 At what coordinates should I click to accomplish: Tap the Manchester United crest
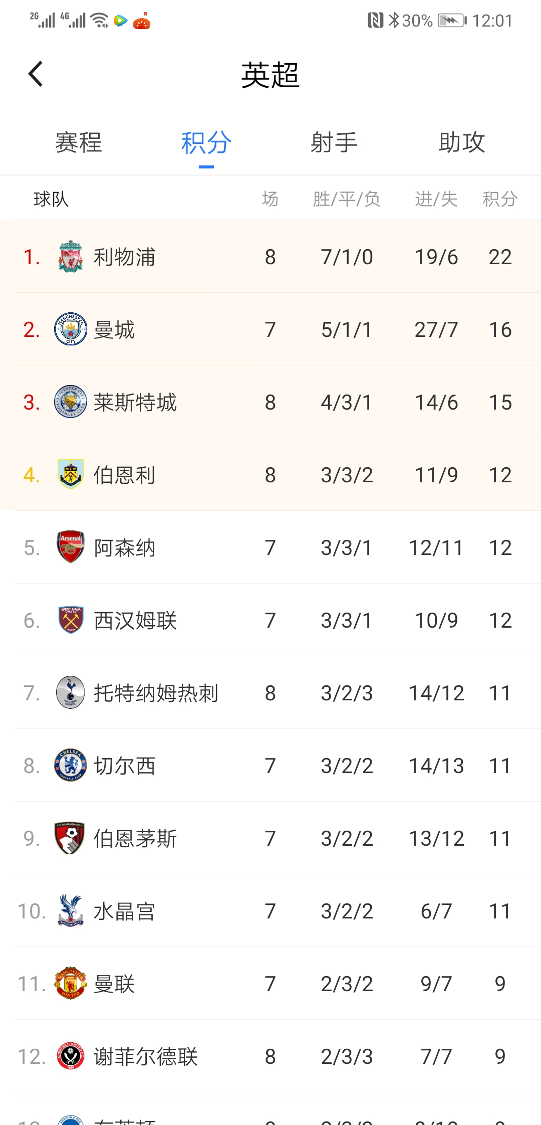click(x=71, y=984)
